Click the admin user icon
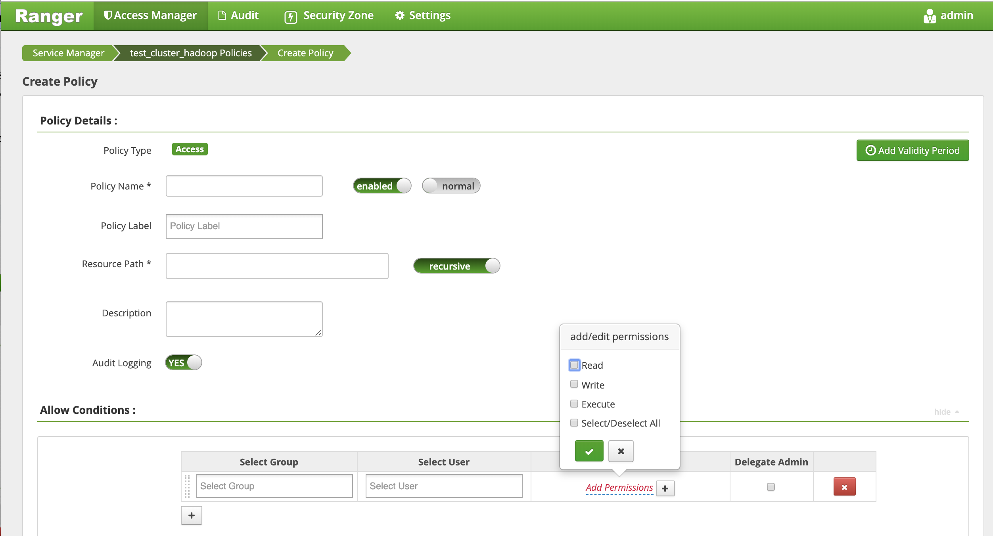This screenshot has width=993, height=536. pyautogui.click(x=930, y=16)
